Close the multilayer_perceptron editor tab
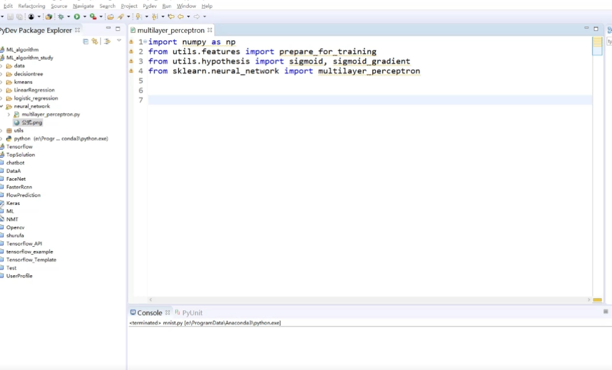 pos(210,30)
